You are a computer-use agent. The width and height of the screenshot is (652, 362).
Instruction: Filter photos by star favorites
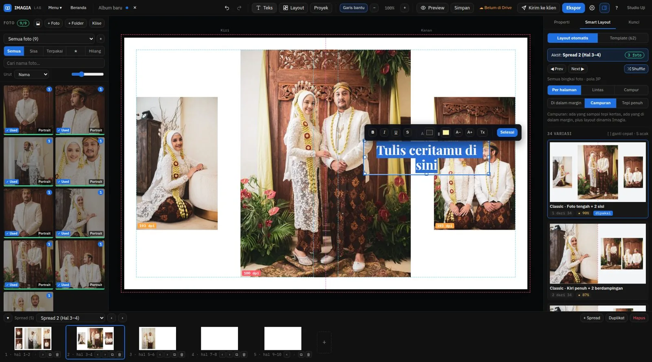pyautogui.click(x=75, y=51)
